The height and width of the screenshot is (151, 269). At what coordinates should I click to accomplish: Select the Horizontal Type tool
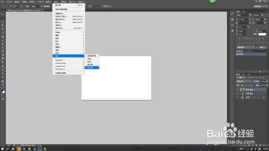click(3, 70)
